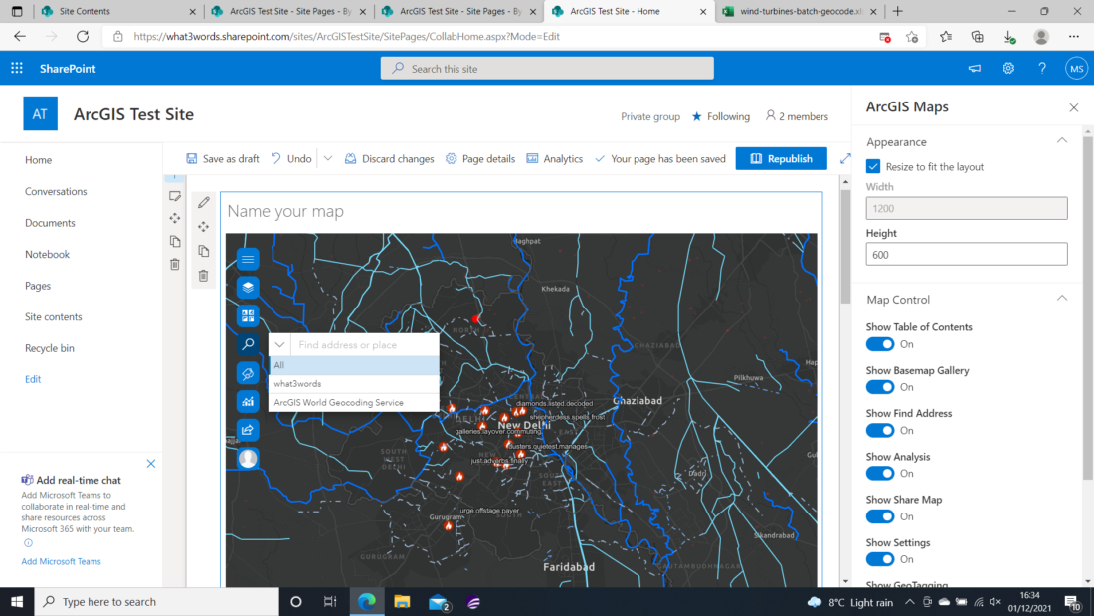The image size is (1094, 616).
Task: Disable Show Find Address switch
Action: 880,430
